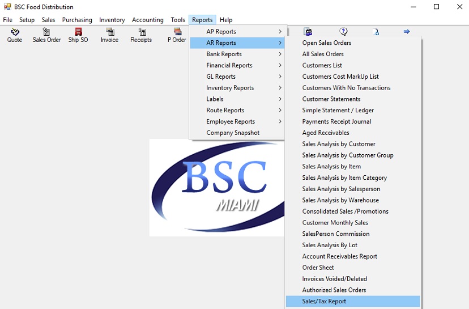Open the Inventory menu
Viewport: 469px width, 309px height.
click(112, 20)
